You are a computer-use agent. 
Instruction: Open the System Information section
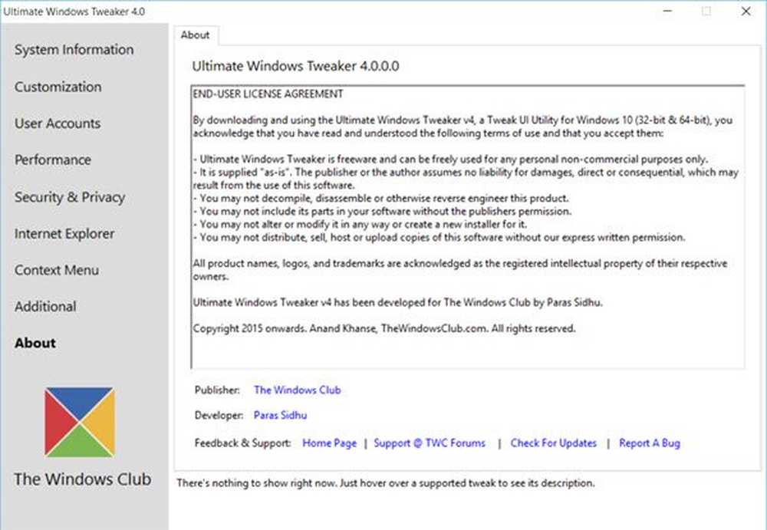pyautogui.click(x=74, y=49)
